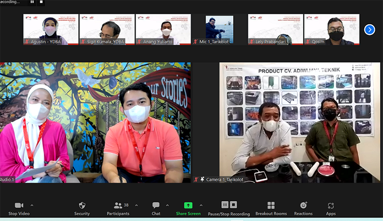Stop recording from the bottom toolbar
Viewport: 383px width, 221px height.
pos(233,205)
